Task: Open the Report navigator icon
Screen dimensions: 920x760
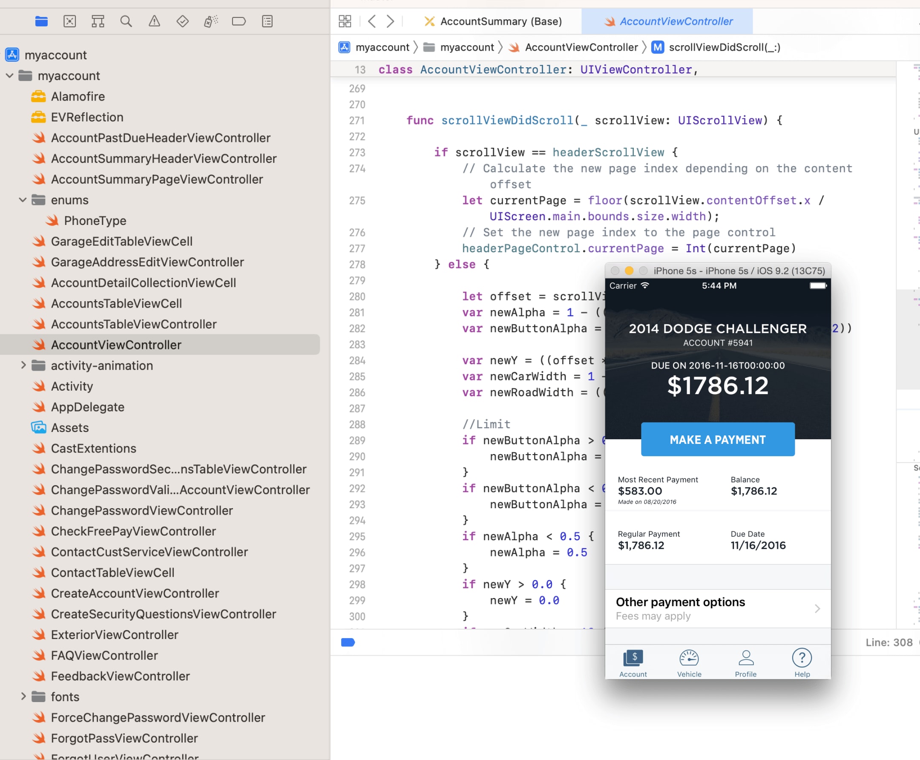Action: [267, 20]
